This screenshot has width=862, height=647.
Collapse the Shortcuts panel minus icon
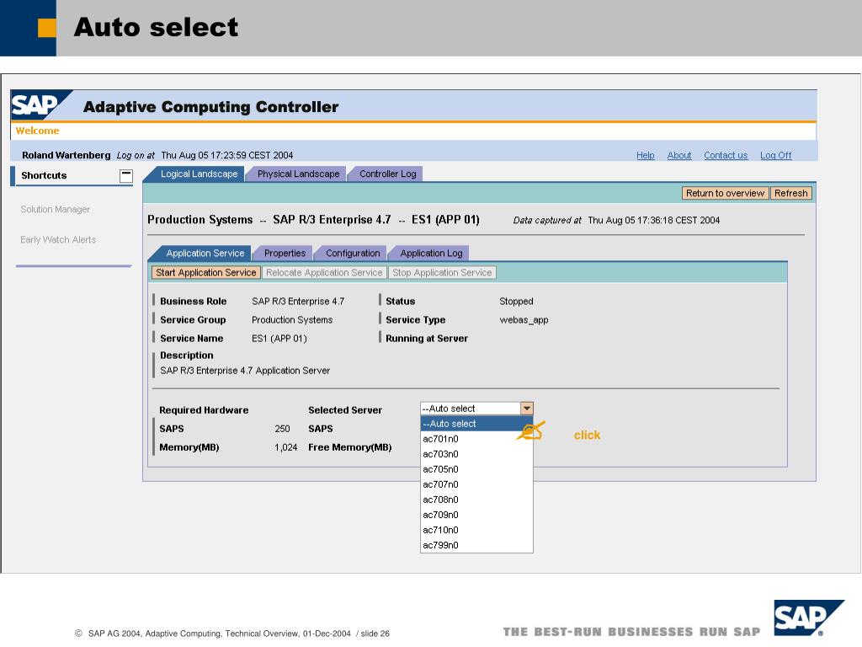coord(126,176)
